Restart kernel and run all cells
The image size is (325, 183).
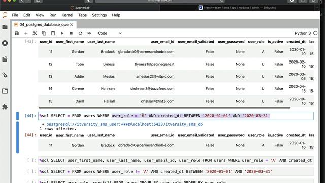click(x=89, y=33)
